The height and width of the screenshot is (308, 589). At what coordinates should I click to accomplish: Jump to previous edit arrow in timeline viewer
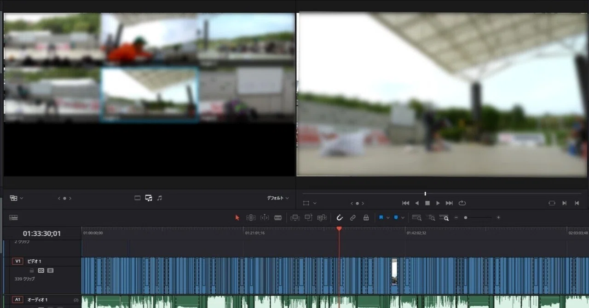(x=352, y=203)
